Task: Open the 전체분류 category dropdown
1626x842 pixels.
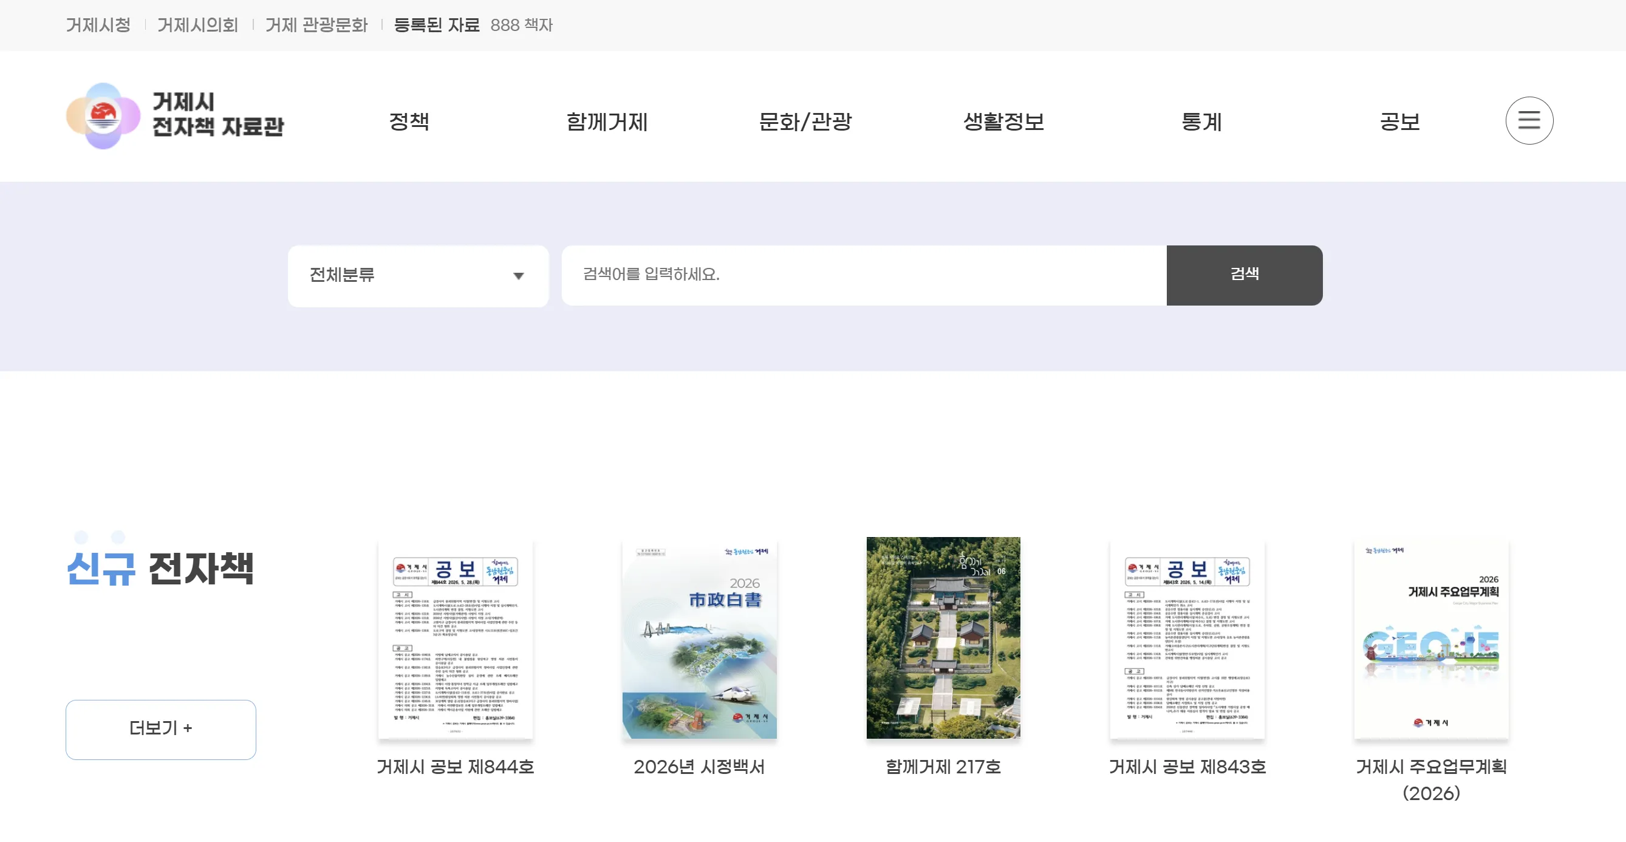Action: tap(418, 276)
